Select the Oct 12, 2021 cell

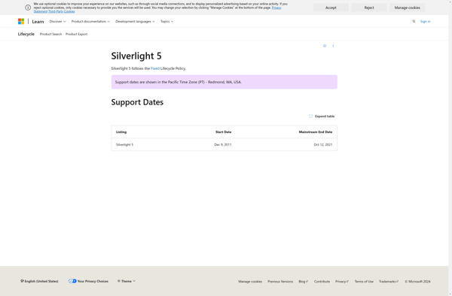[323, 144]
